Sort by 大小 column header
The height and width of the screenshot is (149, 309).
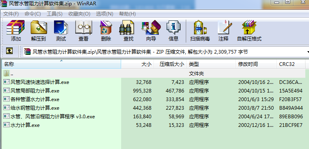[138, 64]
